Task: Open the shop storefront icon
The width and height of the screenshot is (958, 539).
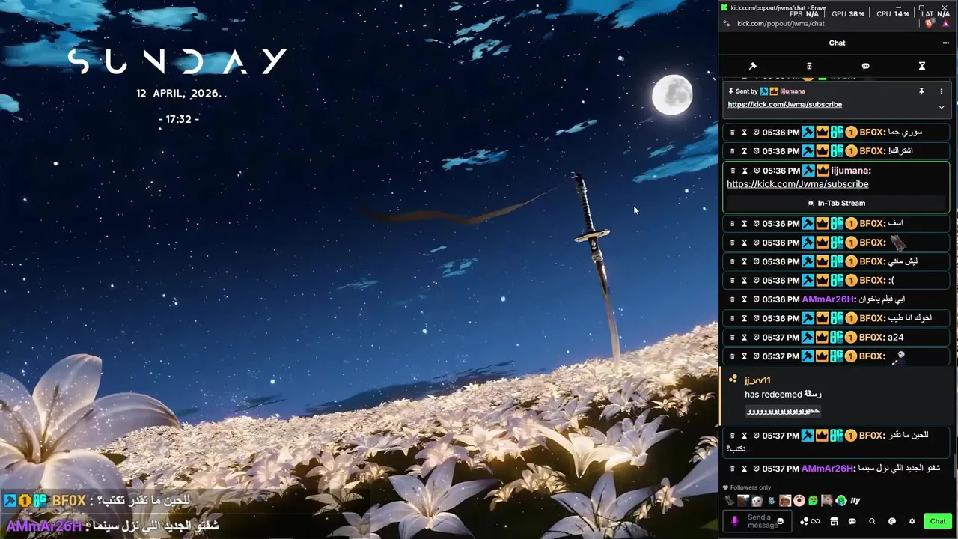Action: click(834, 521)
